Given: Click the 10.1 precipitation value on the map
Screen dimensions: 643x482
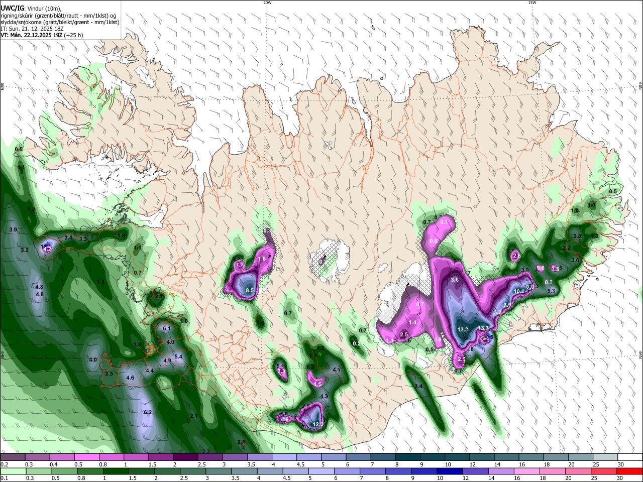Looking at the screenshot, I should (x=519, y=291).
